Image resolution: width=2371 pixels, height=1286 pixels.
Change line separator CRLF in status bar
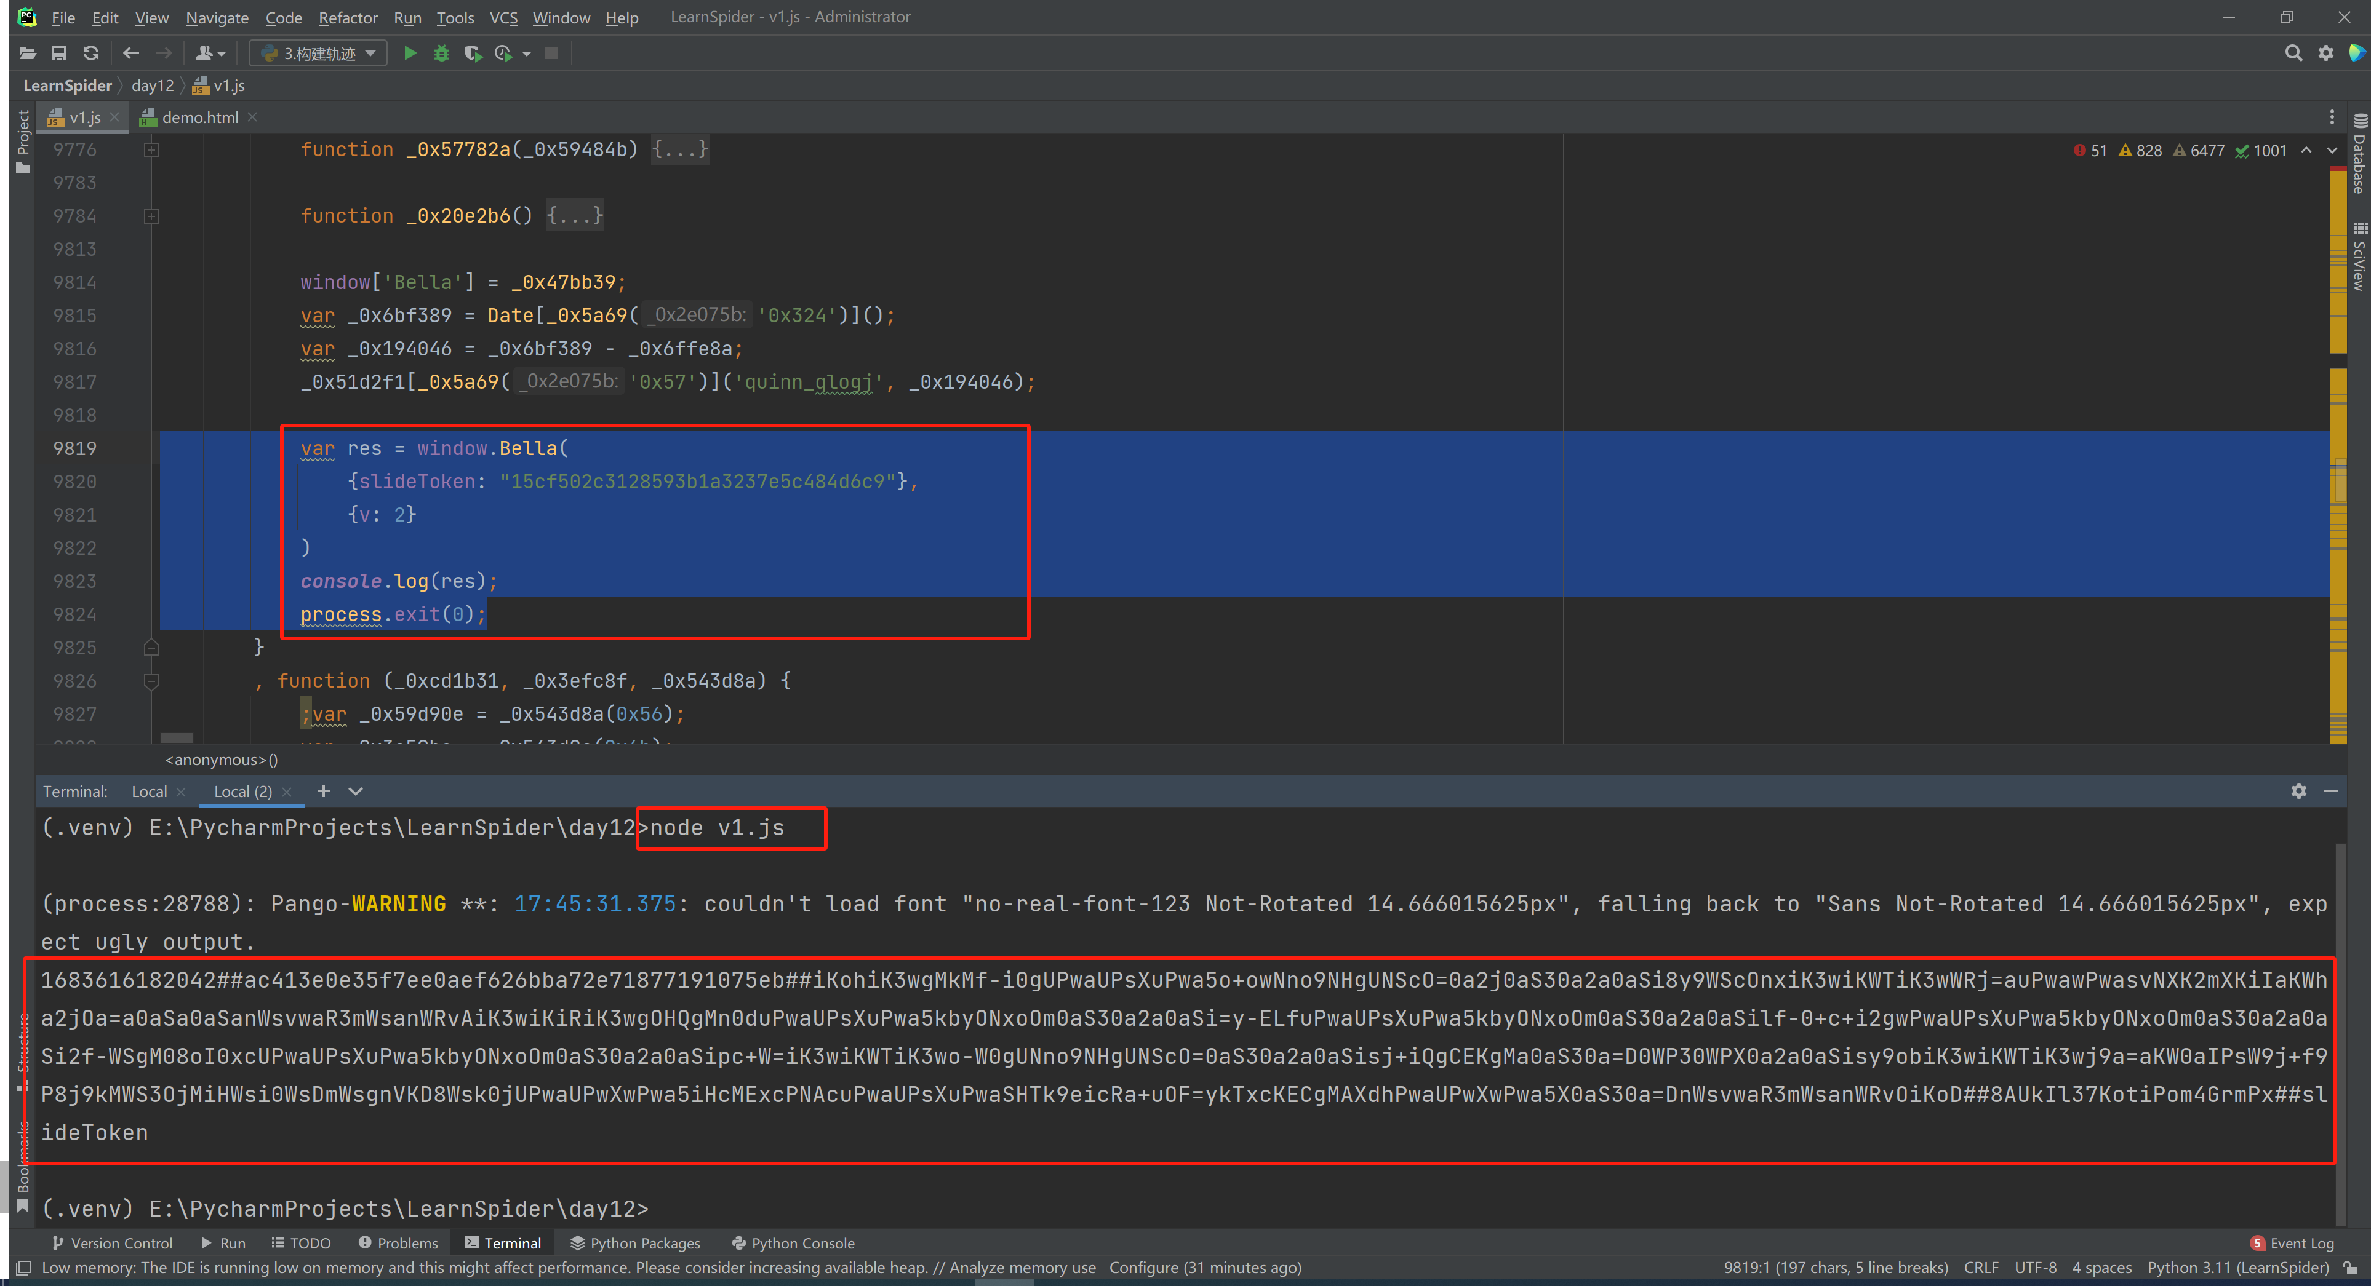1981,1269
